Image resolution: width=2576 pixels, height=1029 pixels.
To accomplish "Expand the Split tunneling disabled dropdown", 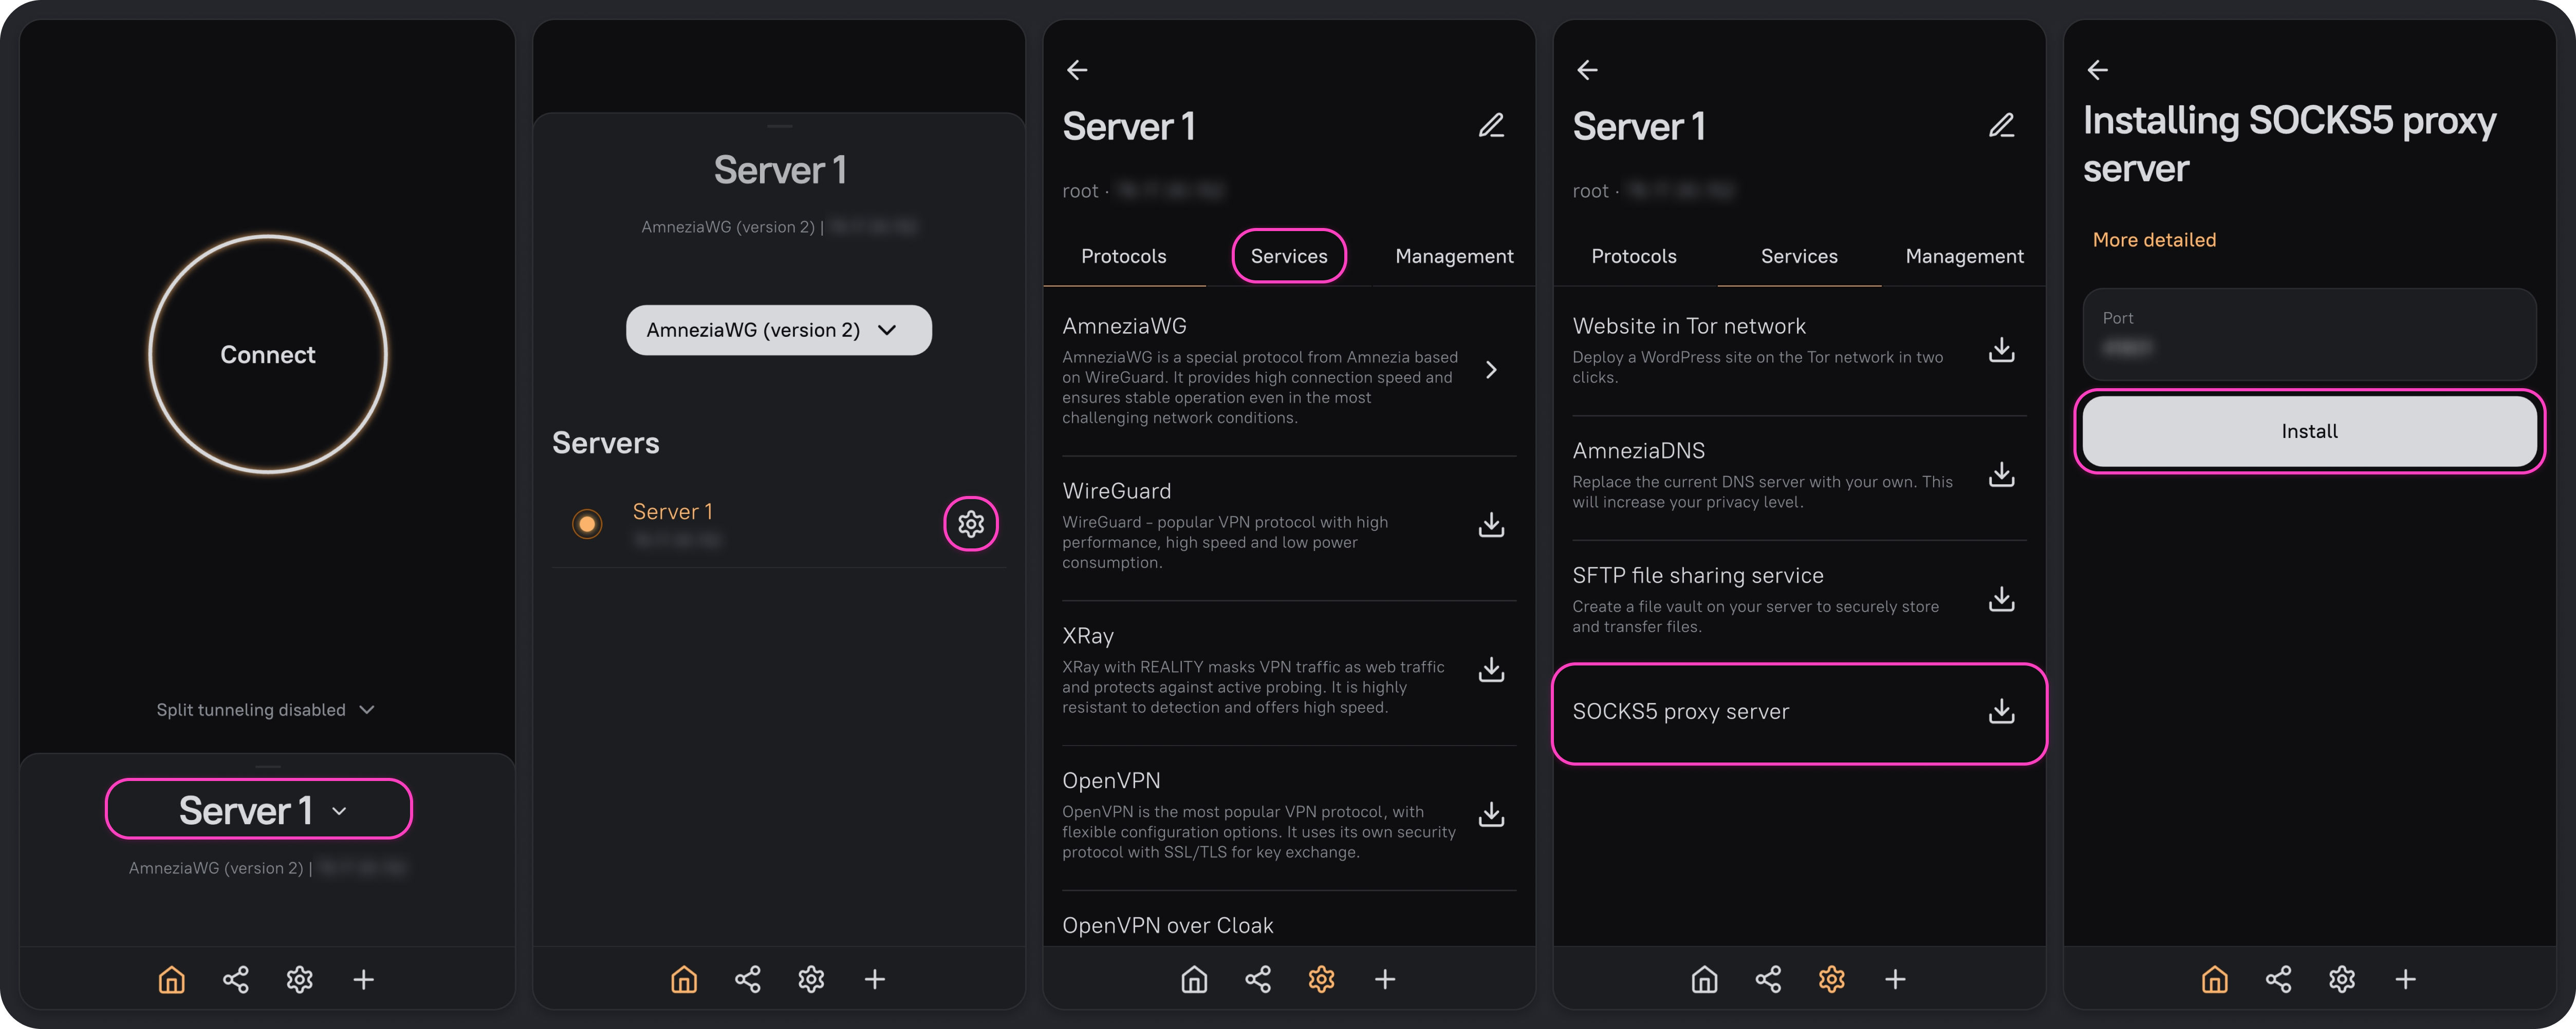I will [x=266, y=709].
